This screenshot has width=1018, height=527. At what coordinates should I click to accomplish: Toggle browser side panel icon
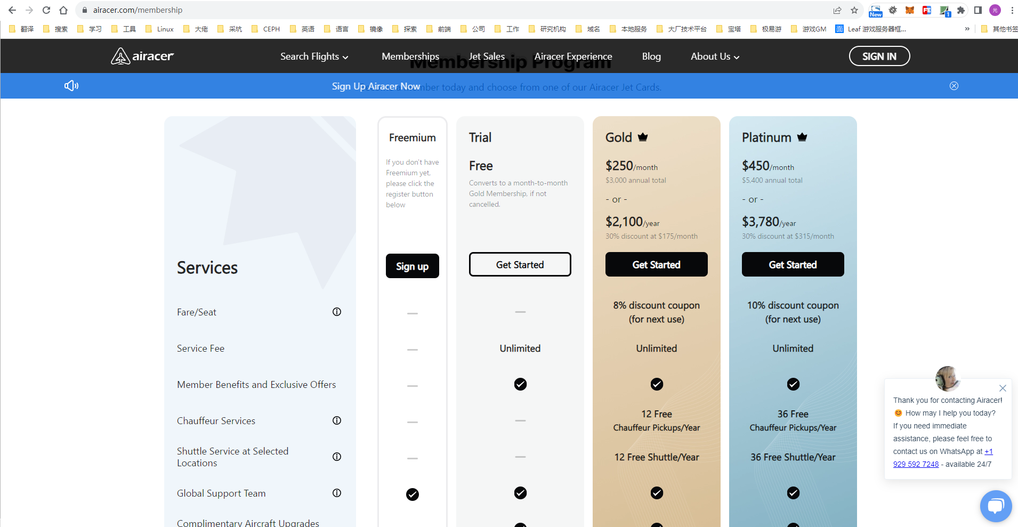coord(978,10)
